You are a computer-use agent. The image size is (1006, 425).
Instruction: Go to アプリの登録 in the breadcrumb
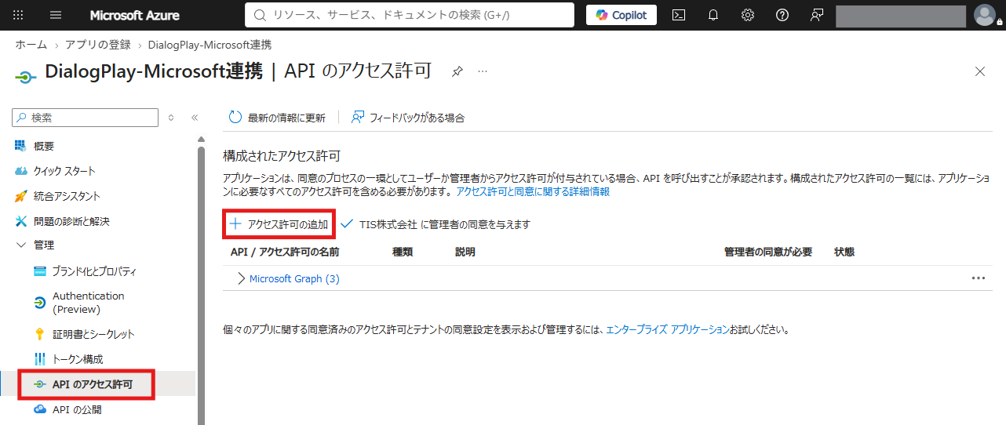coord(97,45)
